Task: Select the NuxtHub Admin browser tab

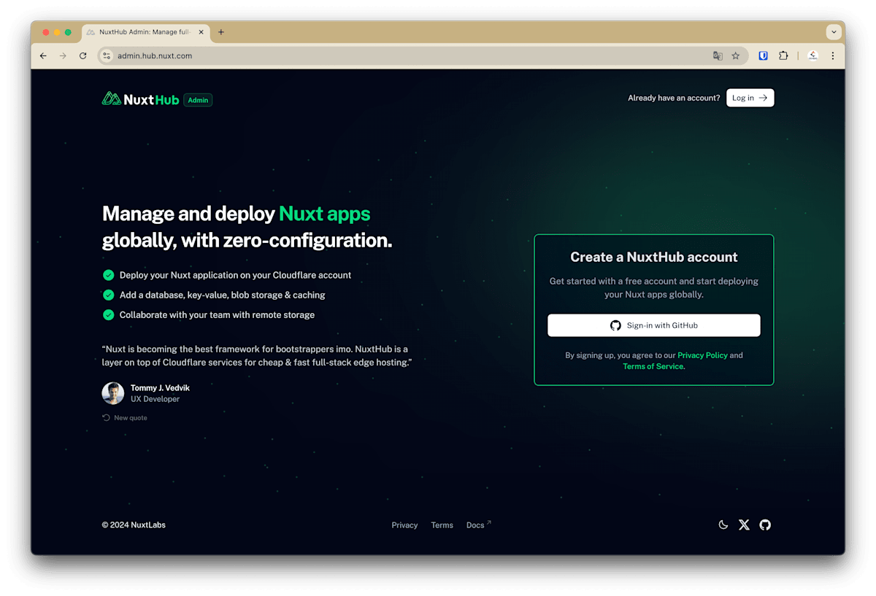Action: click(145, 32)
